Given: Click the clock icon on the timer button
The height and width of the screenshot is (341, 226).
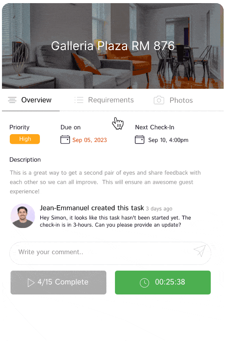Looking at the screenshot, I should coord(144,283).
